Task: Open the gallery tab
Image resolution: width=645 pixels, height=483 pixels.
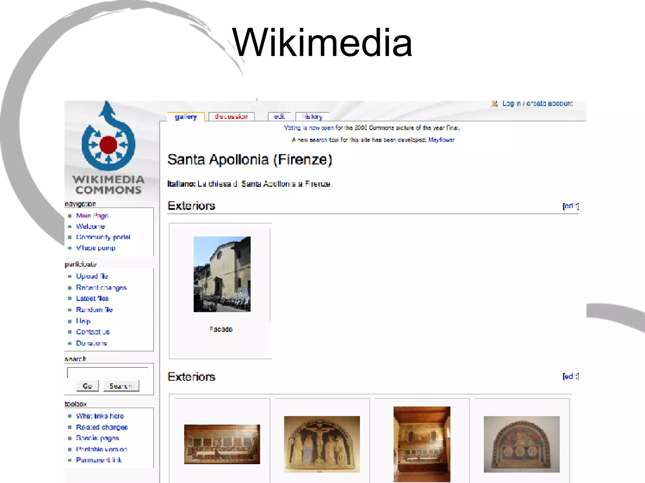Action: tap(186, 117)
